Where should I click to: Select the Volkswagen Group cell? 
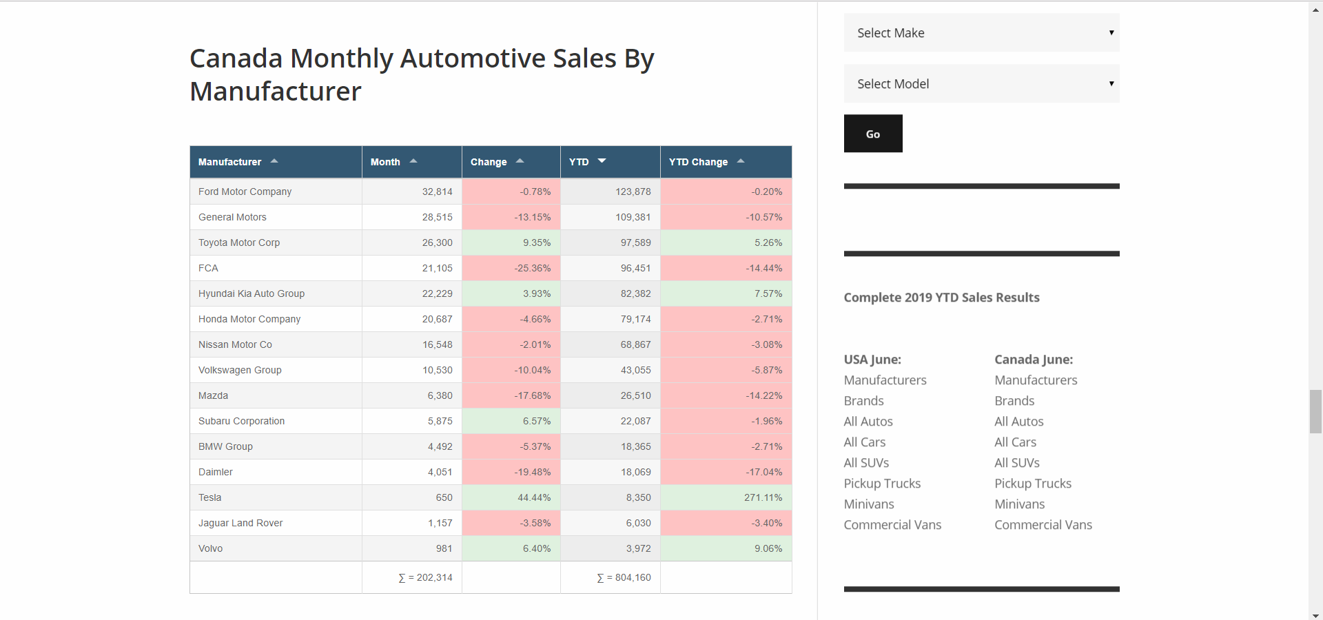tap(276, 370)
